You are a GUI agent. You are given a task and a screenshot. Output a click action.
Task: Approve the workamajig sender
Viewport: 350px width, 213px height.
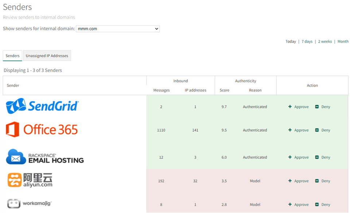pyautogui.click(x=299, y=205)
